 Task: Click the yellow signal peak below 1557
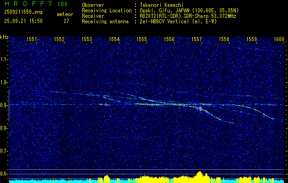tap(200, 176)
